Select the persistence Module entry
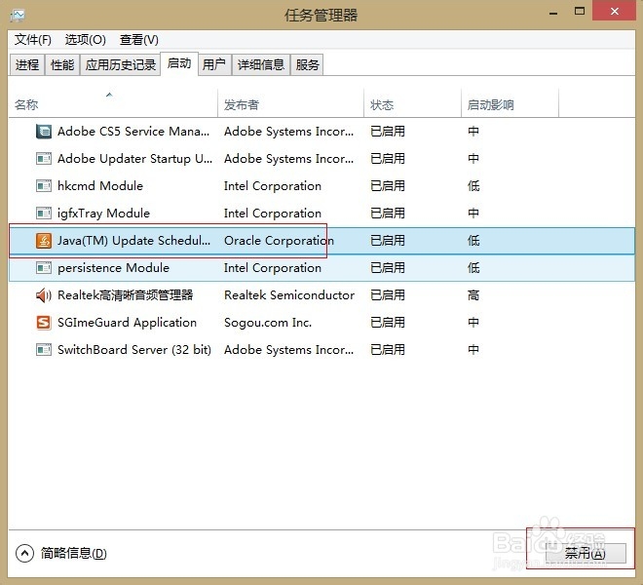This screenshot has height=585, width=643. (x=113, y=268)
